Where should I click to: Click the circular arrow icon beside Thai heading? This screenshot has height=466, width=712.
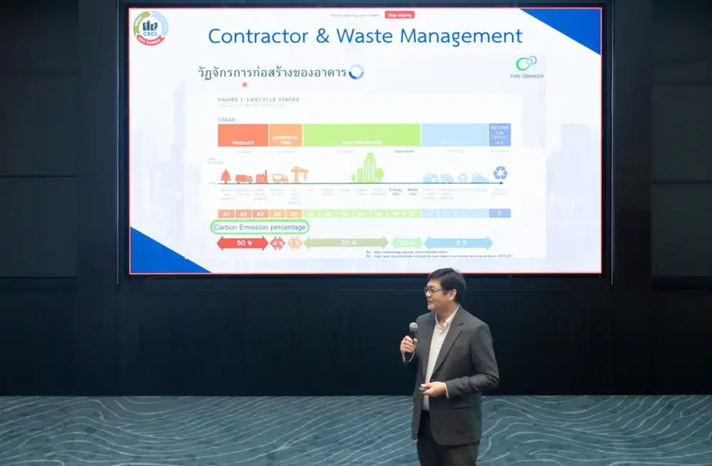tap(356, 72)
